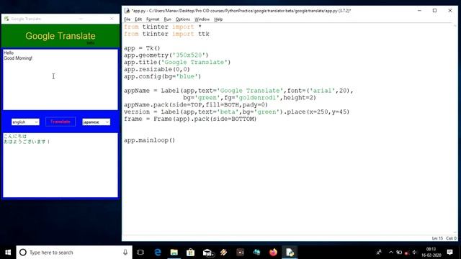Click the small beta label in header

[x=91, y=43]
